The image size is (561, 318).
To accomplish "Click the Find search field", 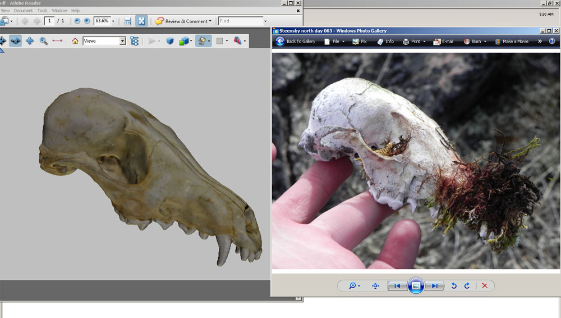I will point(241,21).
